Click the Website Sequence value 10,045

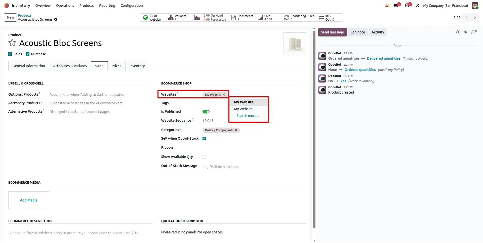(208, 121)
